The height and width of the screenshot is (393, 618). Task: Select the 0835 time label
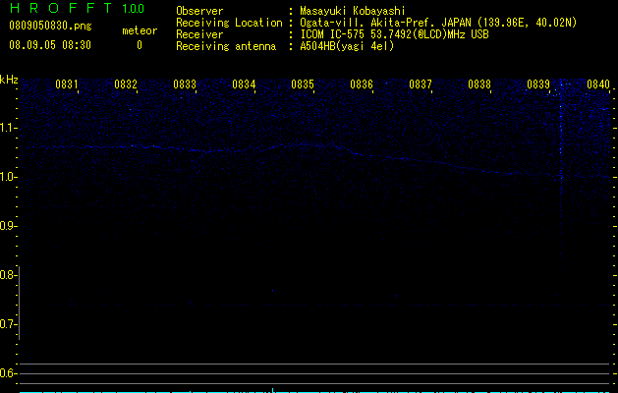(x=303, y=84)
